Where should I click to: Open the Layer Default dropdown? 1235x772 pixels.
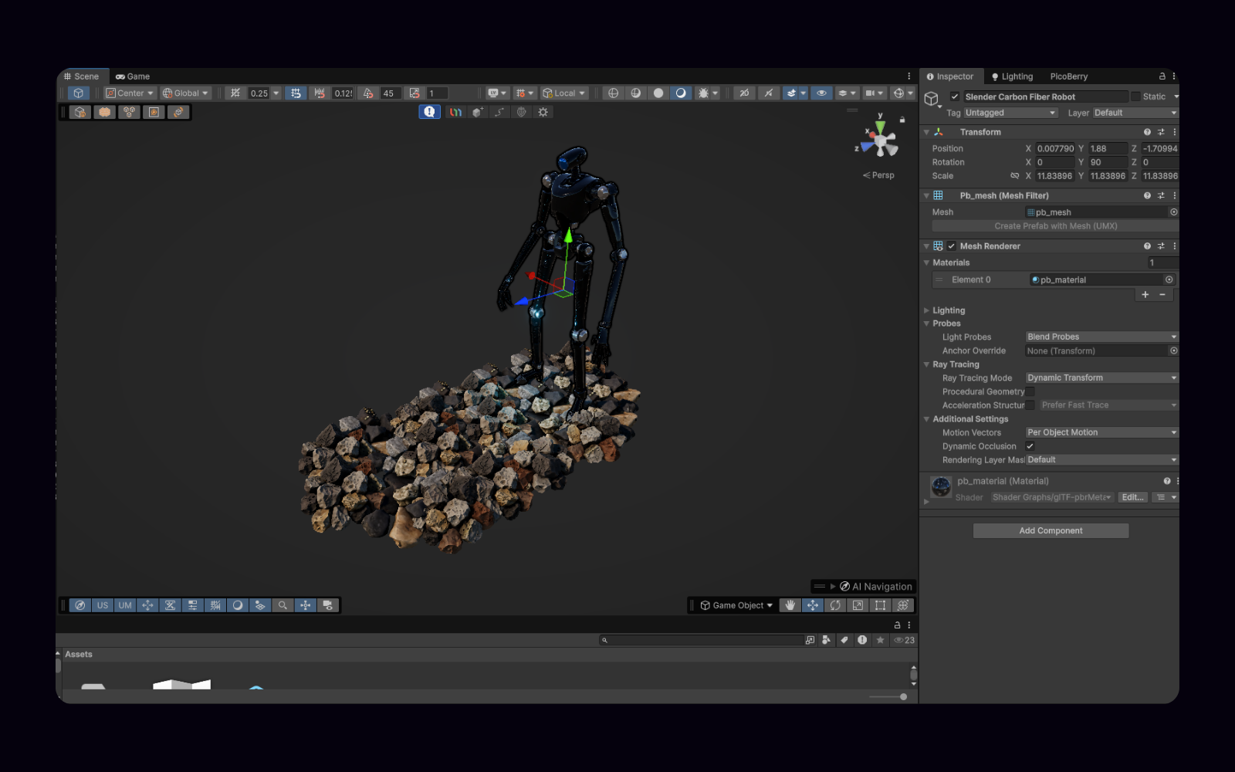(1135, 113)
